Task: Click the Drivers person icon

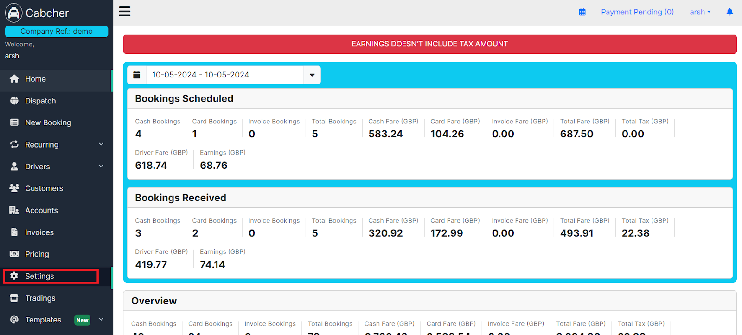Action: tap(14, 166)
